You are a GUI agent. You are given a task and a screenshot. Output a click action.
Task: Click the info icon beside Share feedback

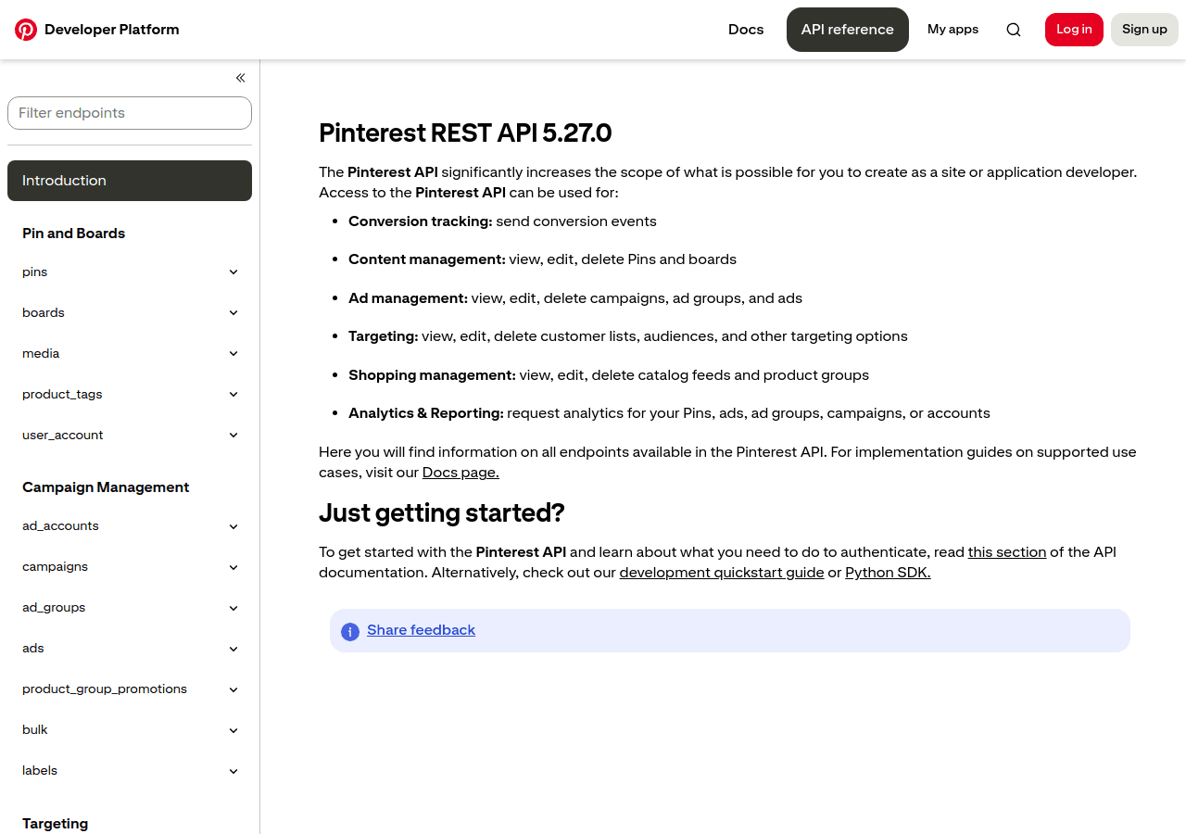coord(350,632)
